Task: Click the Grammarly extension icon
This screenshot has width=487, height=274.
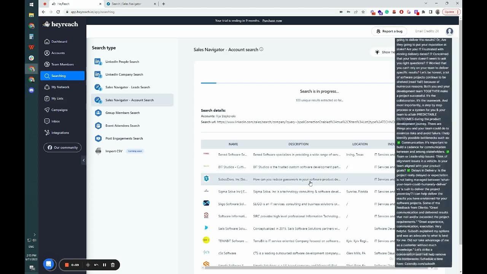Action: pos(387,12)
